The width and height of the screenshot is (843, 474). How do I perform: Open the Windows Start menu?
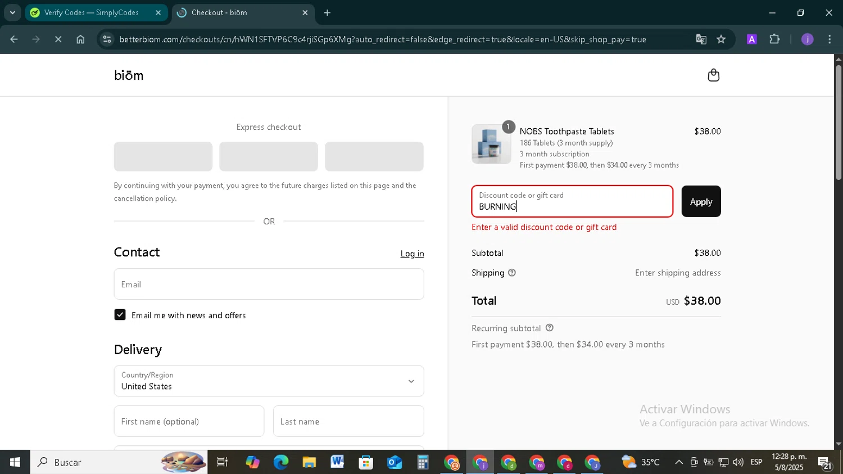[x=15, y=462]
